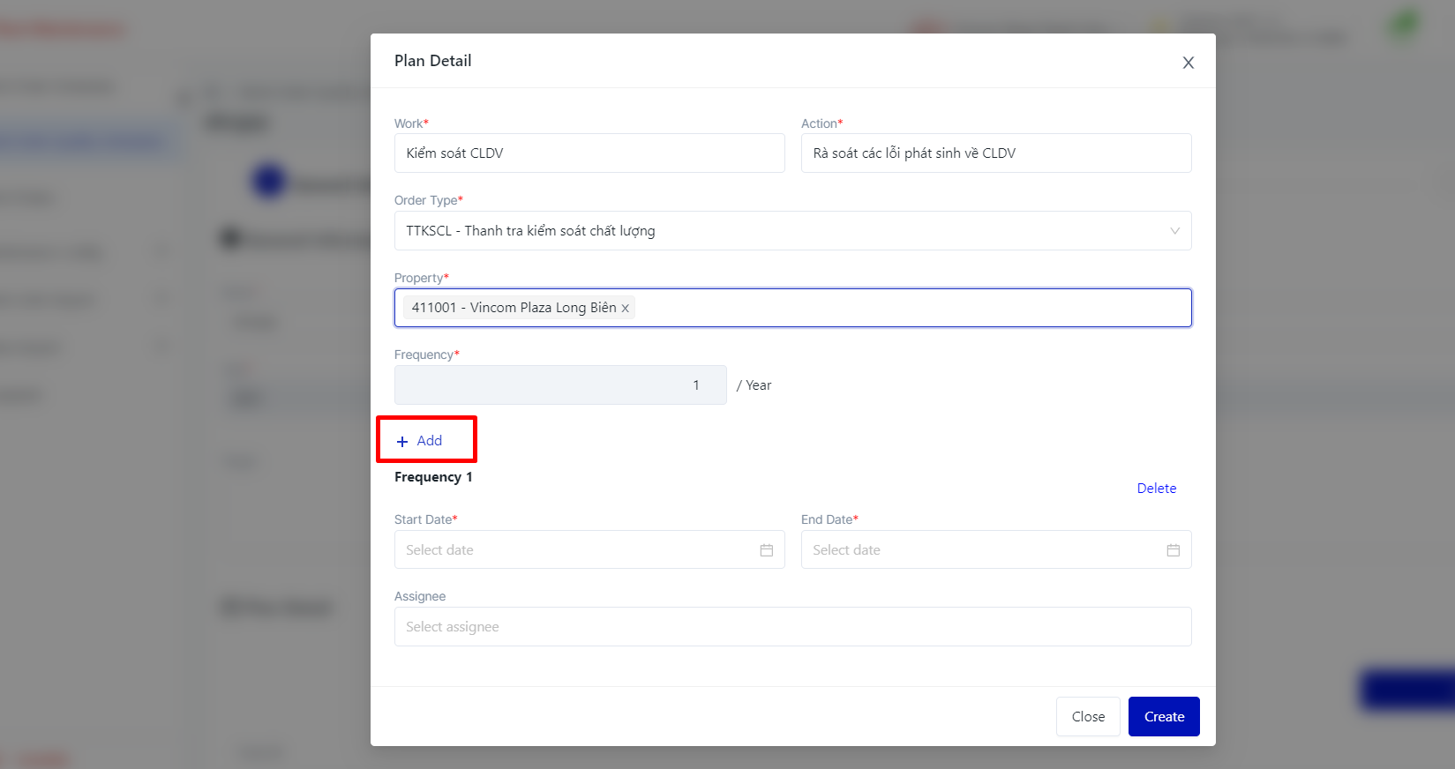The width and height of the screenshot is (1455, 769).
Task: Click the TTKSCL order type value text
Action: coord(530,231)
